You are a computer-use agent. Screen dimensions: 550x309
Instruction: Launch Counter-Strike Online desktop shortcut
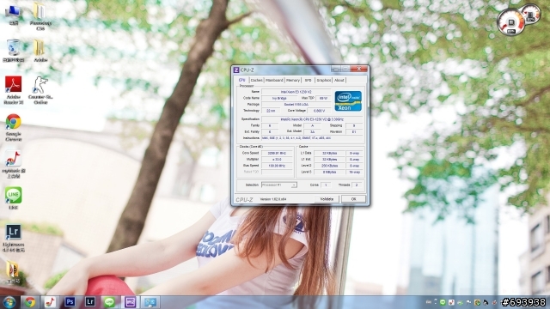coord(40,90)
